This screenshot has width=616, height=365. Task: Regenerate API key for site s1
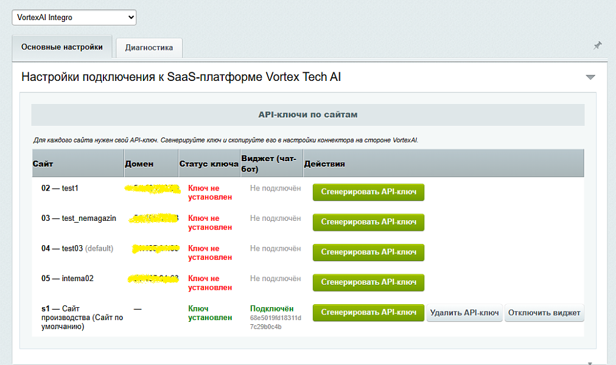coord(368,313)
